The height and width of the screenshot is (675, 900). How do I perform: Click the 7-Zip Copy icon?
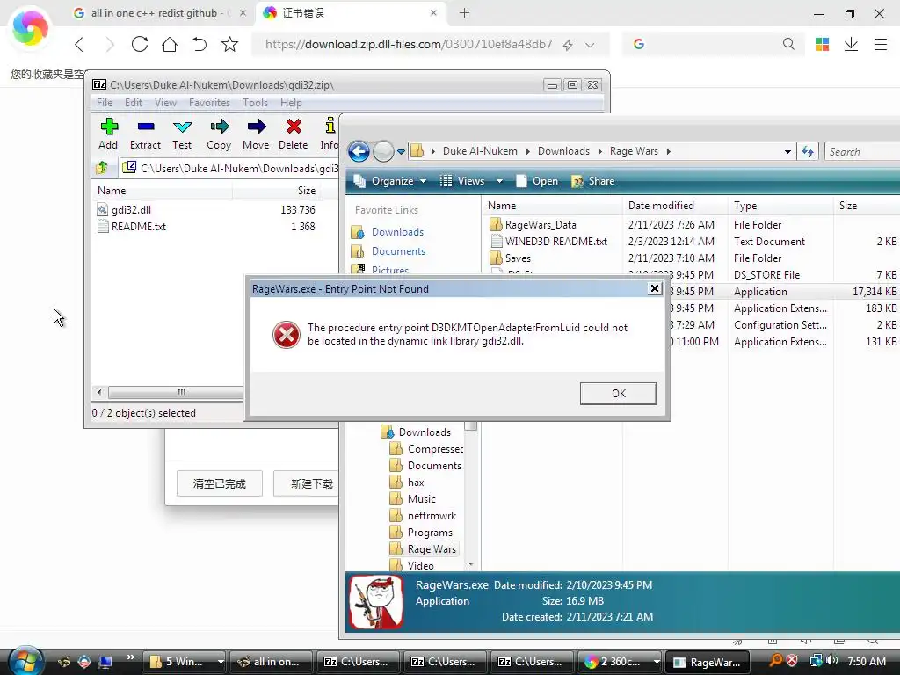coord(219,127)
